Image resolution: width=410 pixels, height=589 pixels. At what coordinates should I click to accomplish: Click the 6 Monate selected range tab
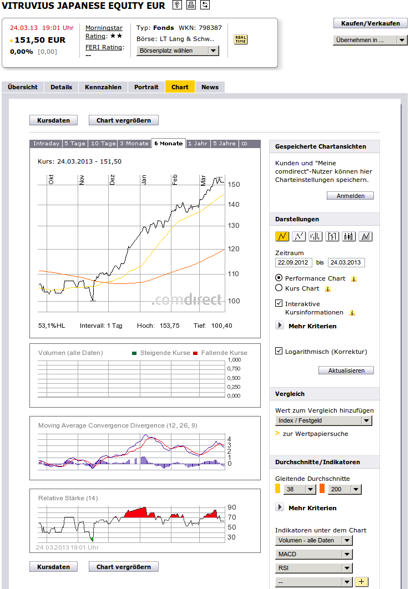[x=168, y=144]
